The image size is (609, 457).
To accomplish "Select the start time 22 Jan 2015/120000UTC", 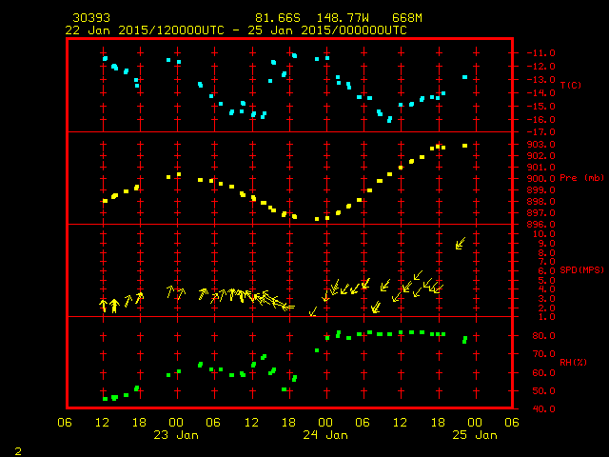I will click(143, 30).
